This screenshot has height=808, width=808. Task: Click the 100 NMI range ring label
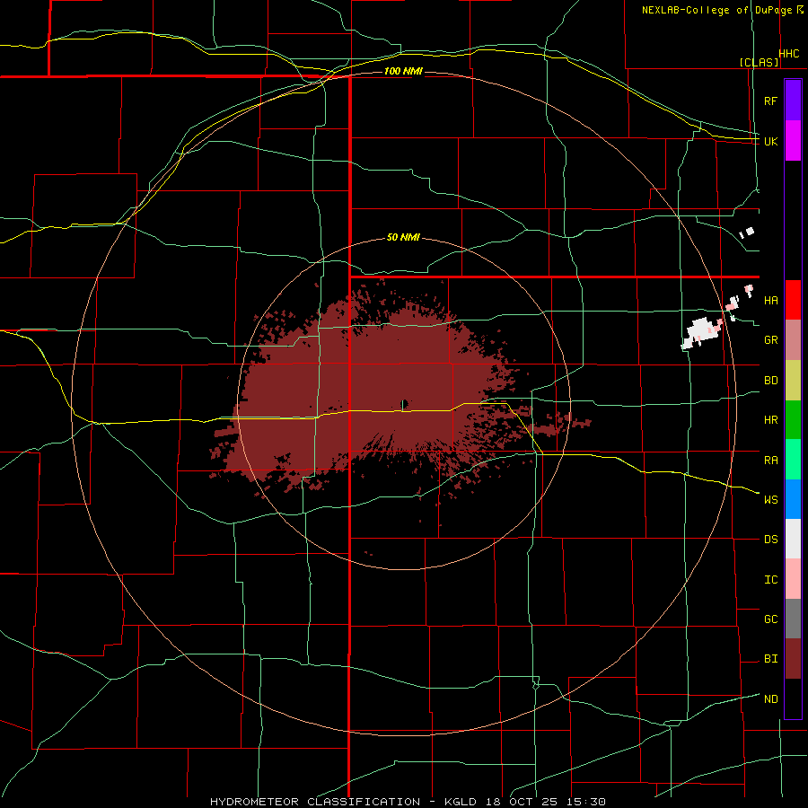click(403, 71)
